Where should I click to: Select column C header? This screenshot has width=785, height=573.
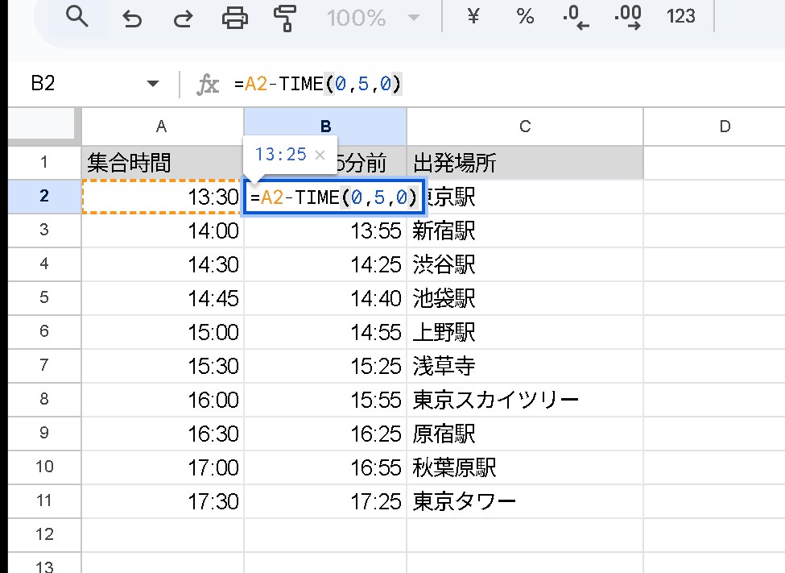point(524,126)
